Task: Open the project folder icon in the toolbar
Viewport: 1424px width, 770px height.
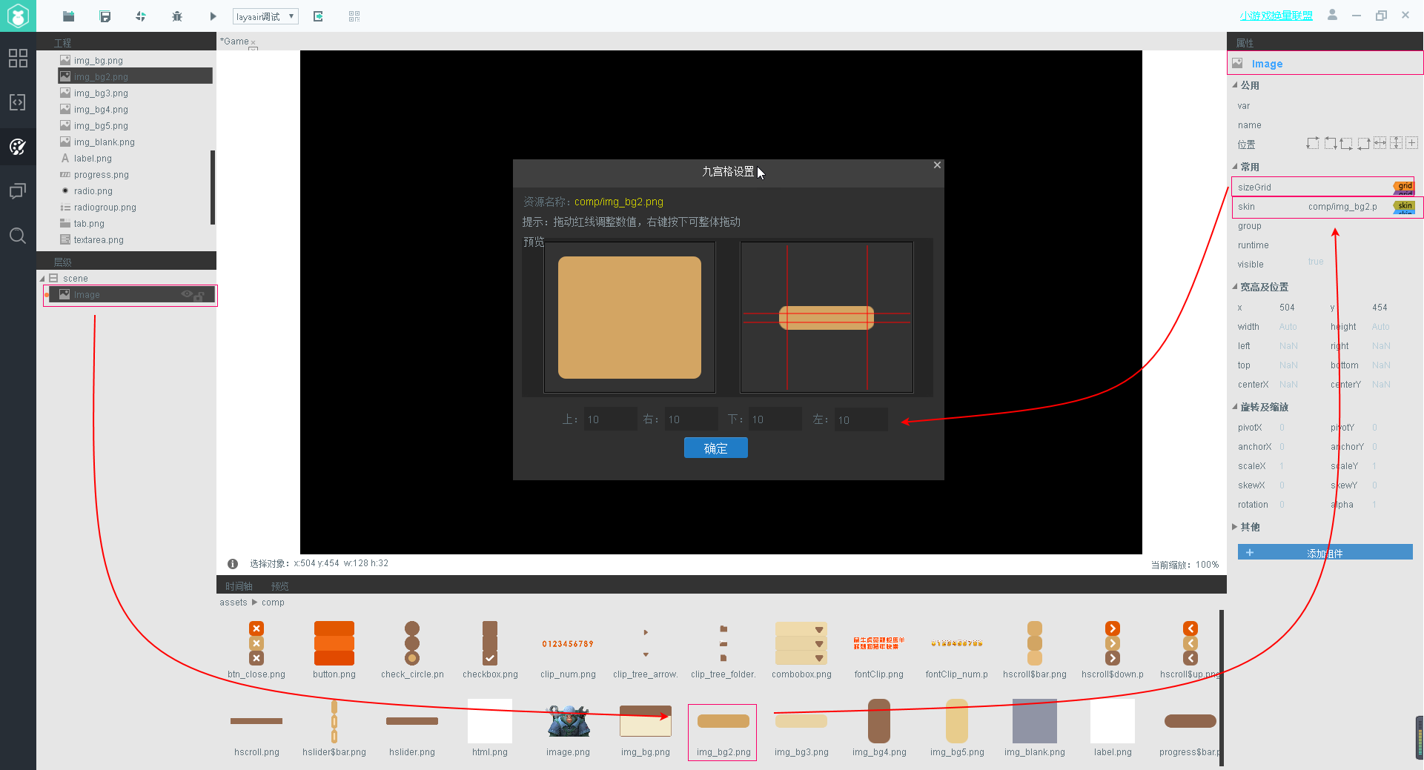Action: coord(68,16)
